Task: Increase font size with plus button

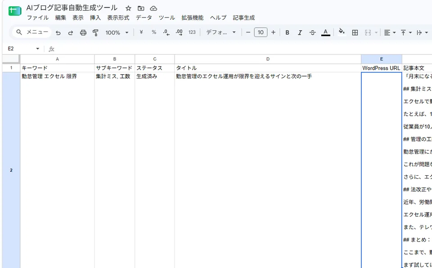Action: (273, 32)
